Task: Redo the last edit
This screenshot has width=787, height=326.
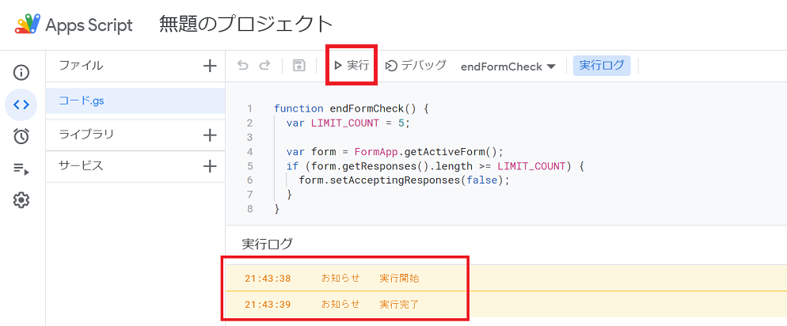Action: click(264, 66)
